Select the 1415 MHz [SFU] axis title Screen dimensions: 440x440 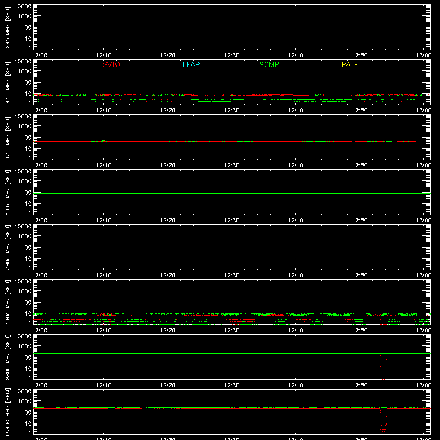click(x=7, y=192)
